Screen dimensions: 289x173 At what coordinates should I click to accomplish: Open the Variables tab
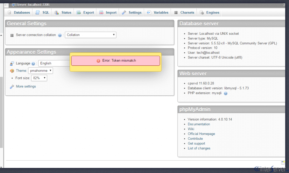point(157,12)
